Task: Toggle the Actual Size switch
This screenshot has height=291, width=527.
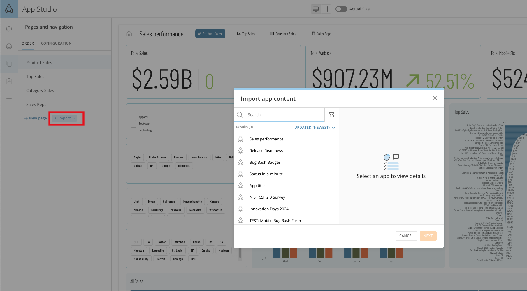Action: pyautogui.click(x=341, y=9)
